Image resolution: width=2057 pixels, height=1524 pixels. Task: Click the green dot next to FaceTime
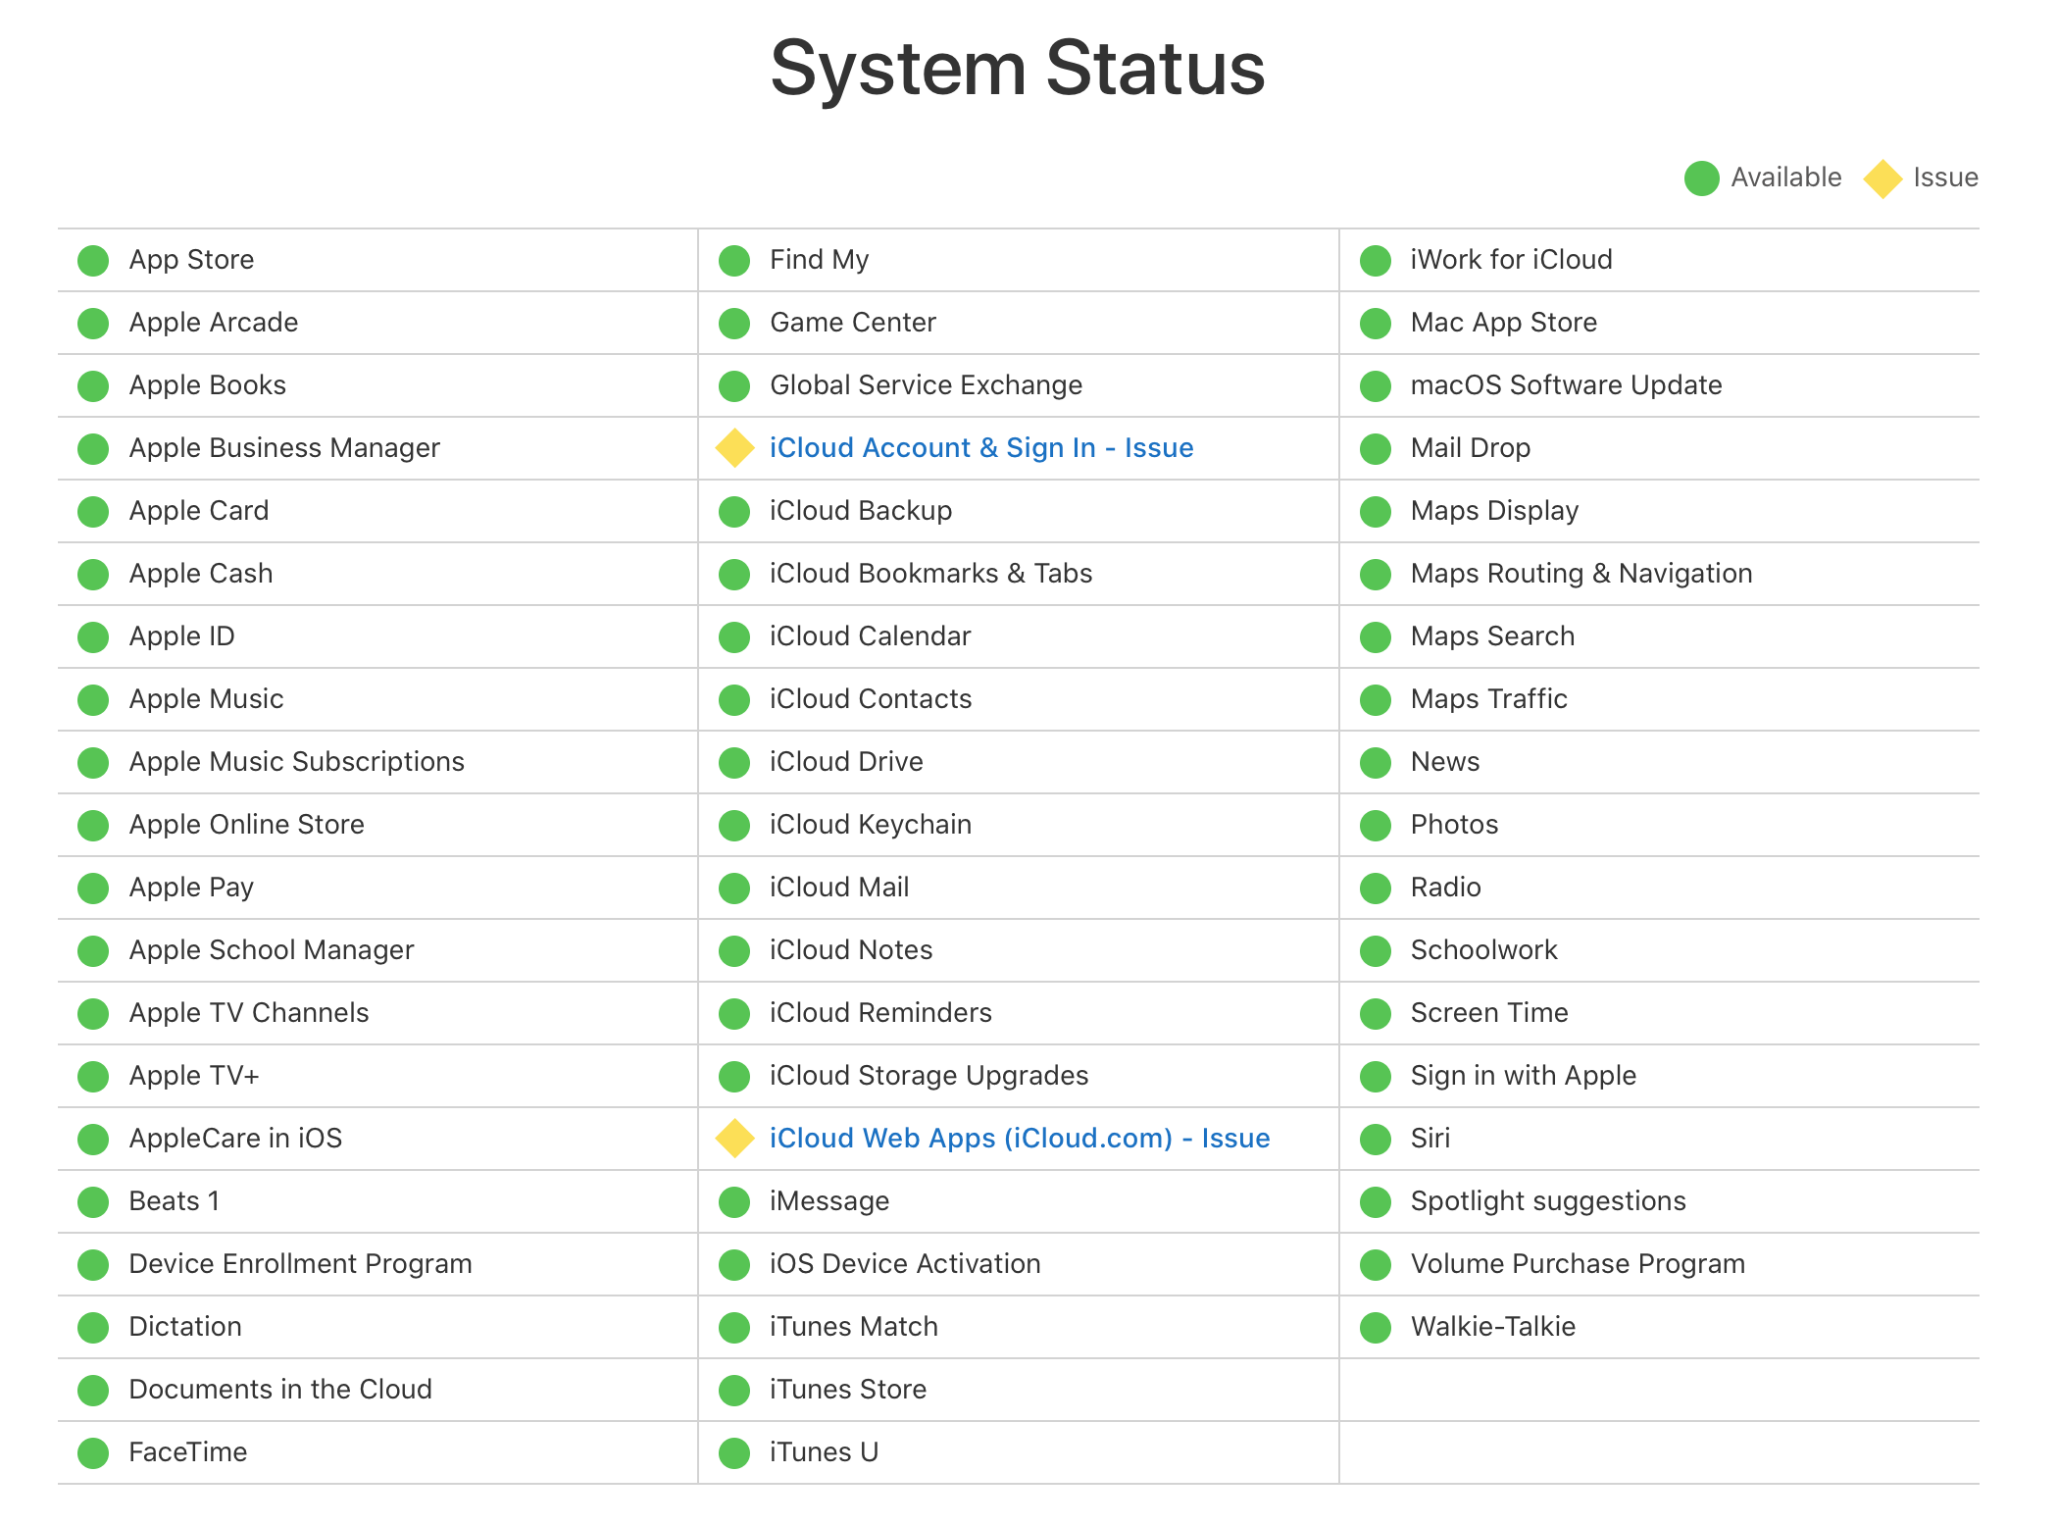[93, 1453]
